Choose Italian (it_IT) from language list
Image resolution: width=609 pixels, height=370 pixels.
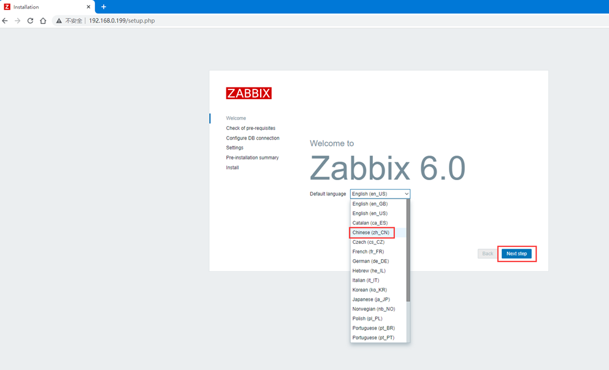[x=378, y=281]
